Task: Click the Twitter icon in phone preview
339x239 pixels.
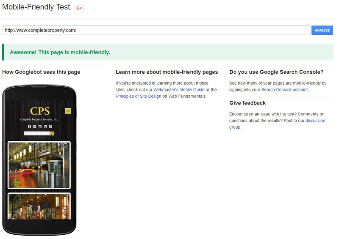Action: 45,126
